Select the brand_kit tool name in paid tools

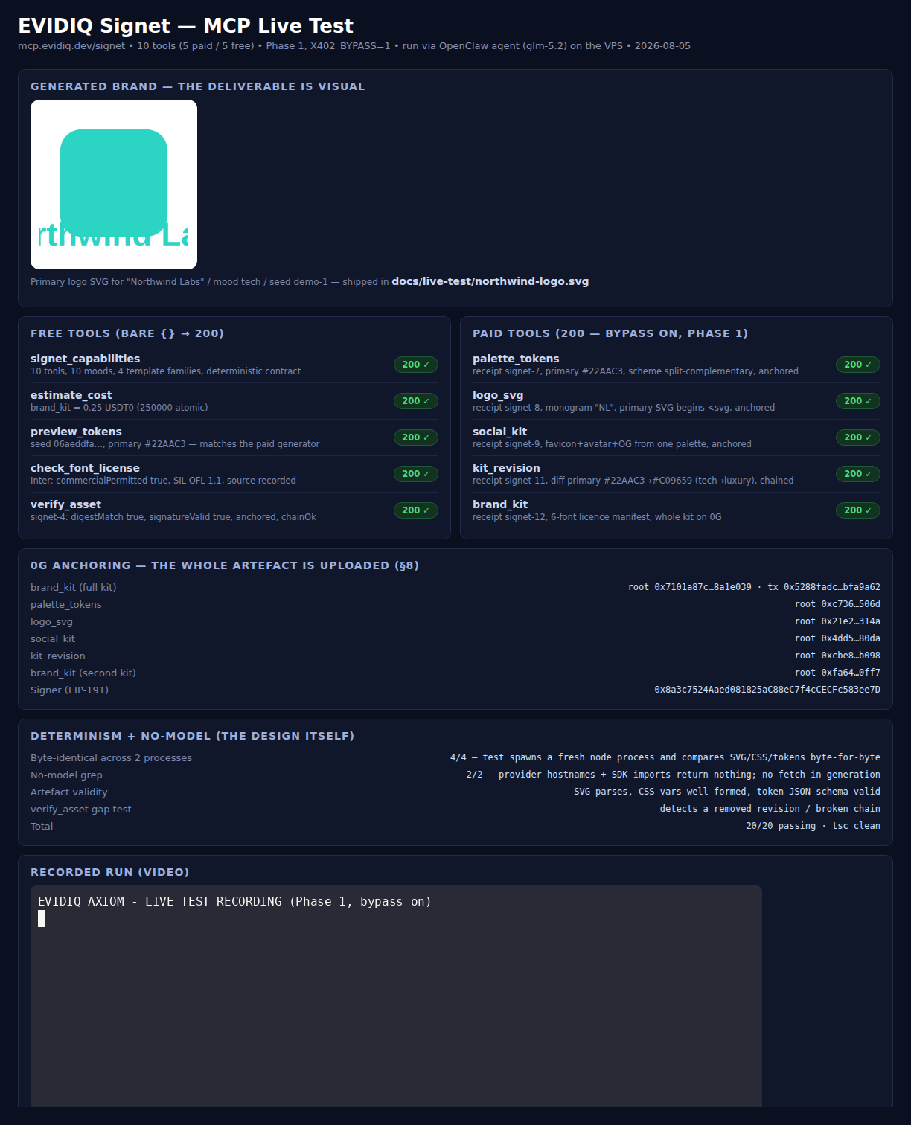500,504
